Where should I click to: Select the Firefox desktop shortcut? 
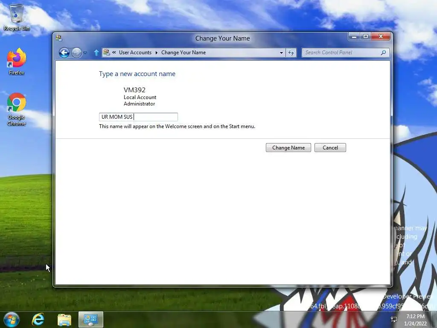point(17,61)
